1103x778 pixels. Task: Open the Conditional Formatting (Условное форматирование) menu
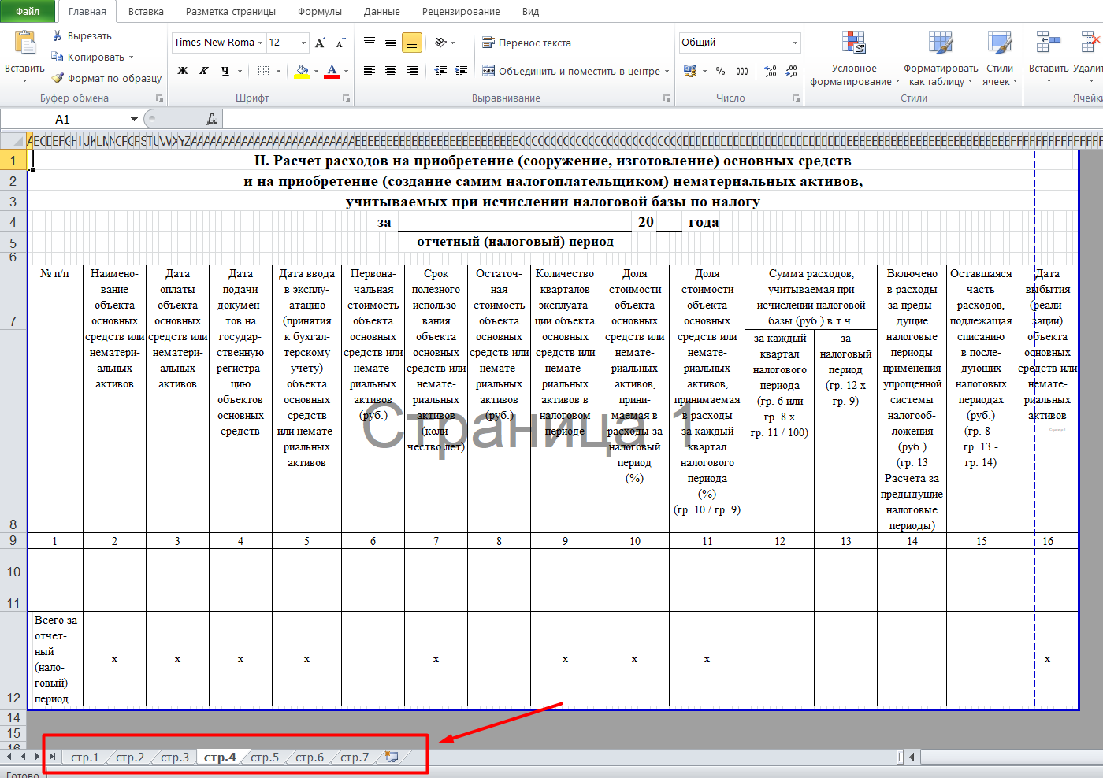pos(854,59)
